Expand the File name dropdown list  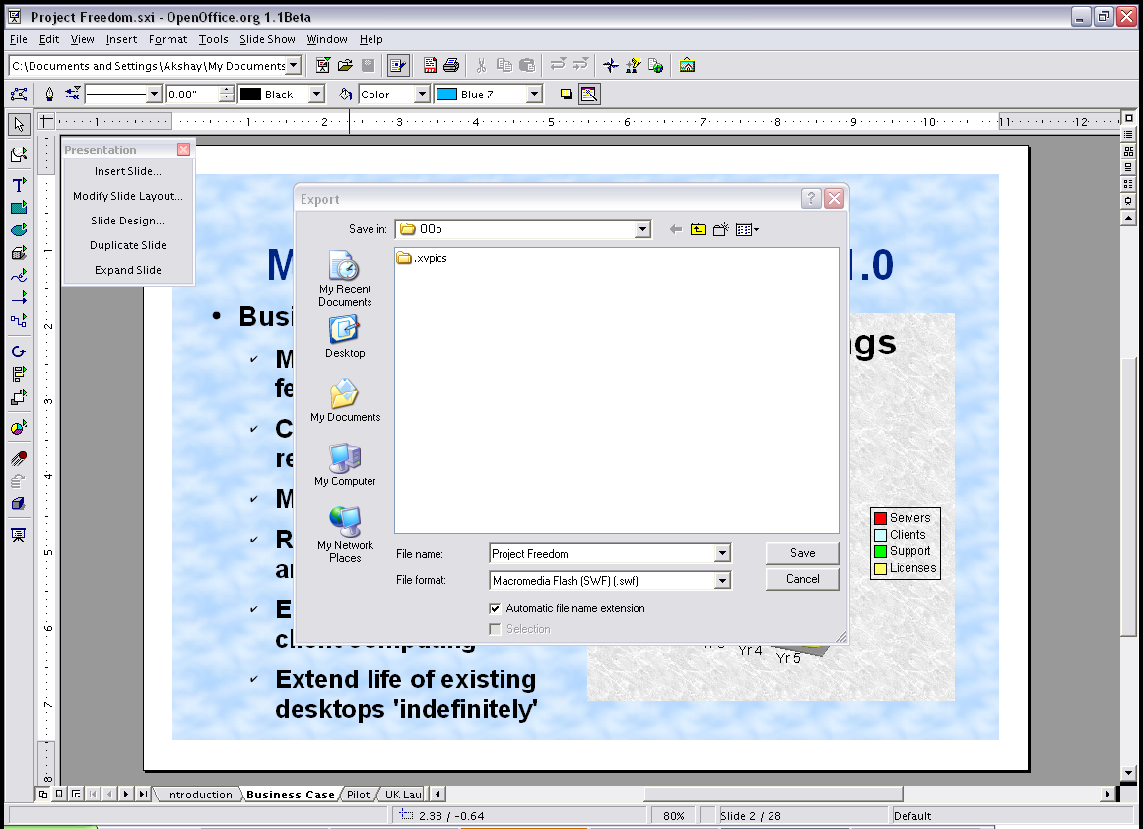pyautogui.click(x=722, y=554)
